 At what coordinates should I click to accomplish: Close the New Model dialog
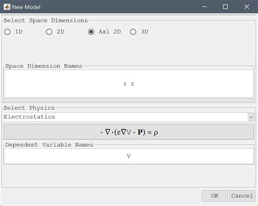(247, 7)
